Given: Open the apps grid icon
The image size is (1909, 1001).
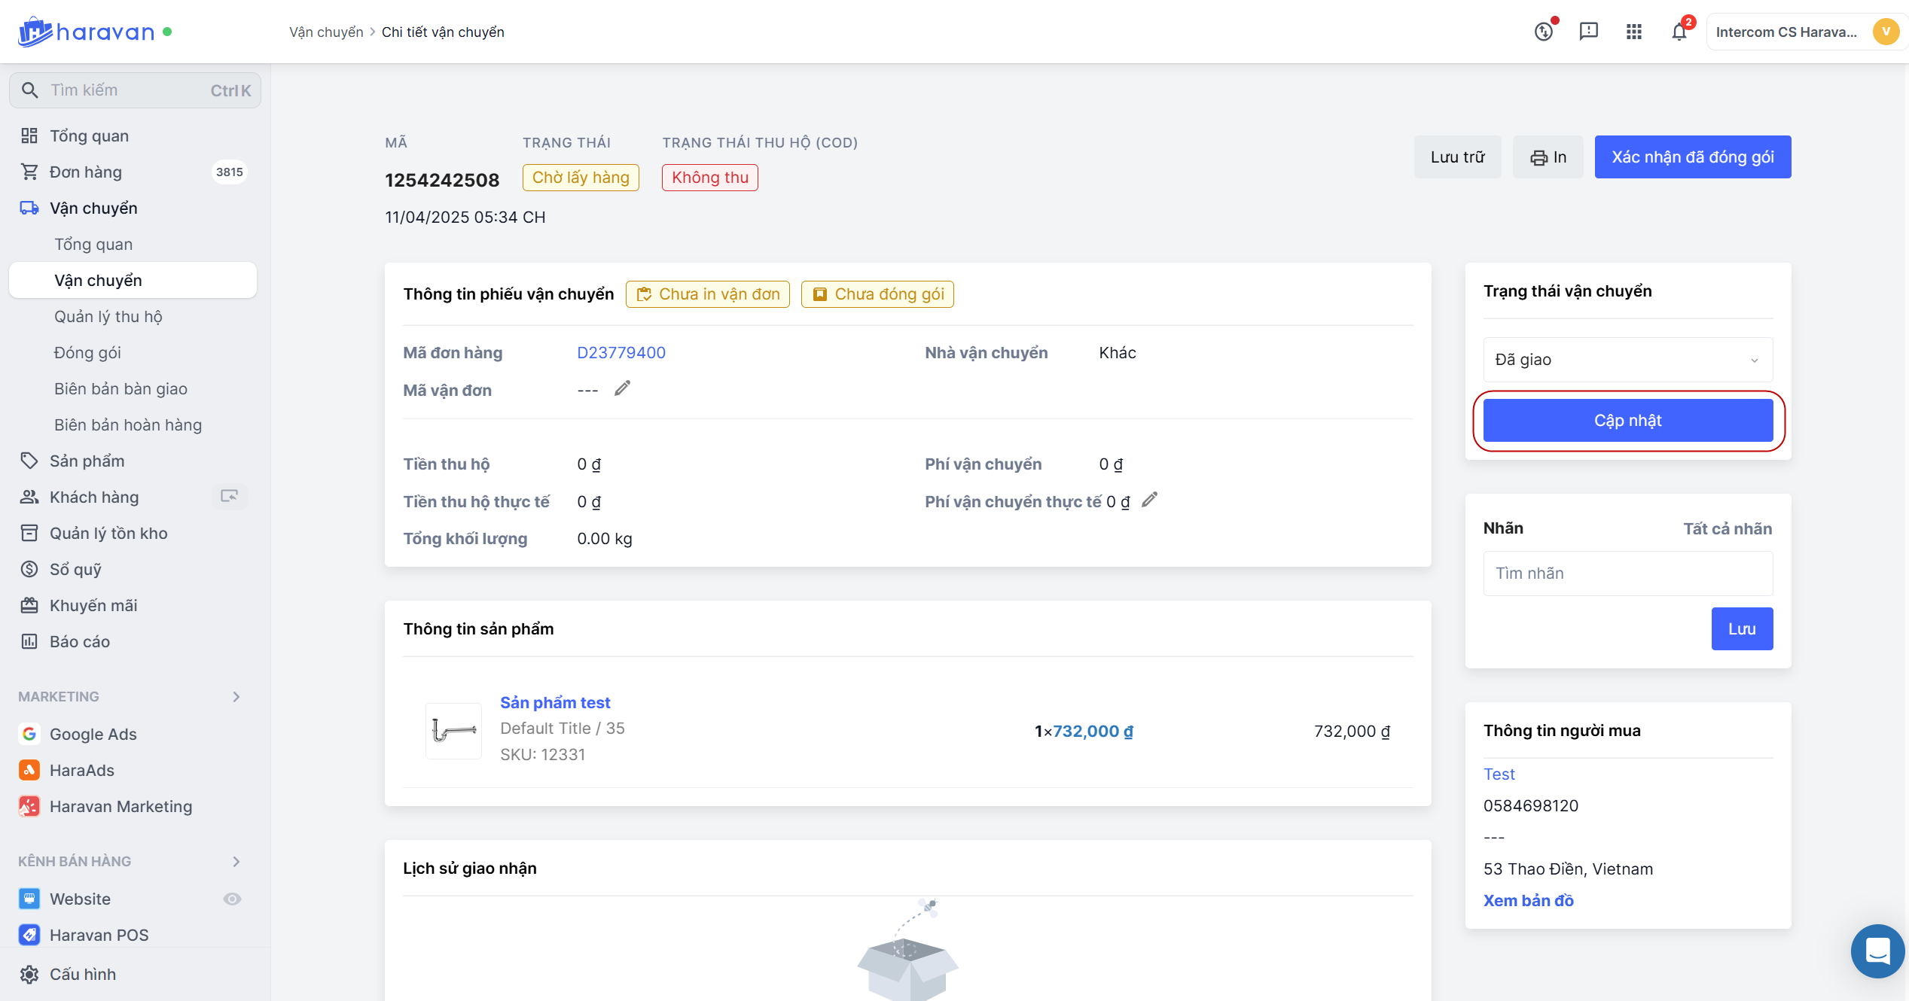Looking at the screenshot, I should click(1633, 32).
